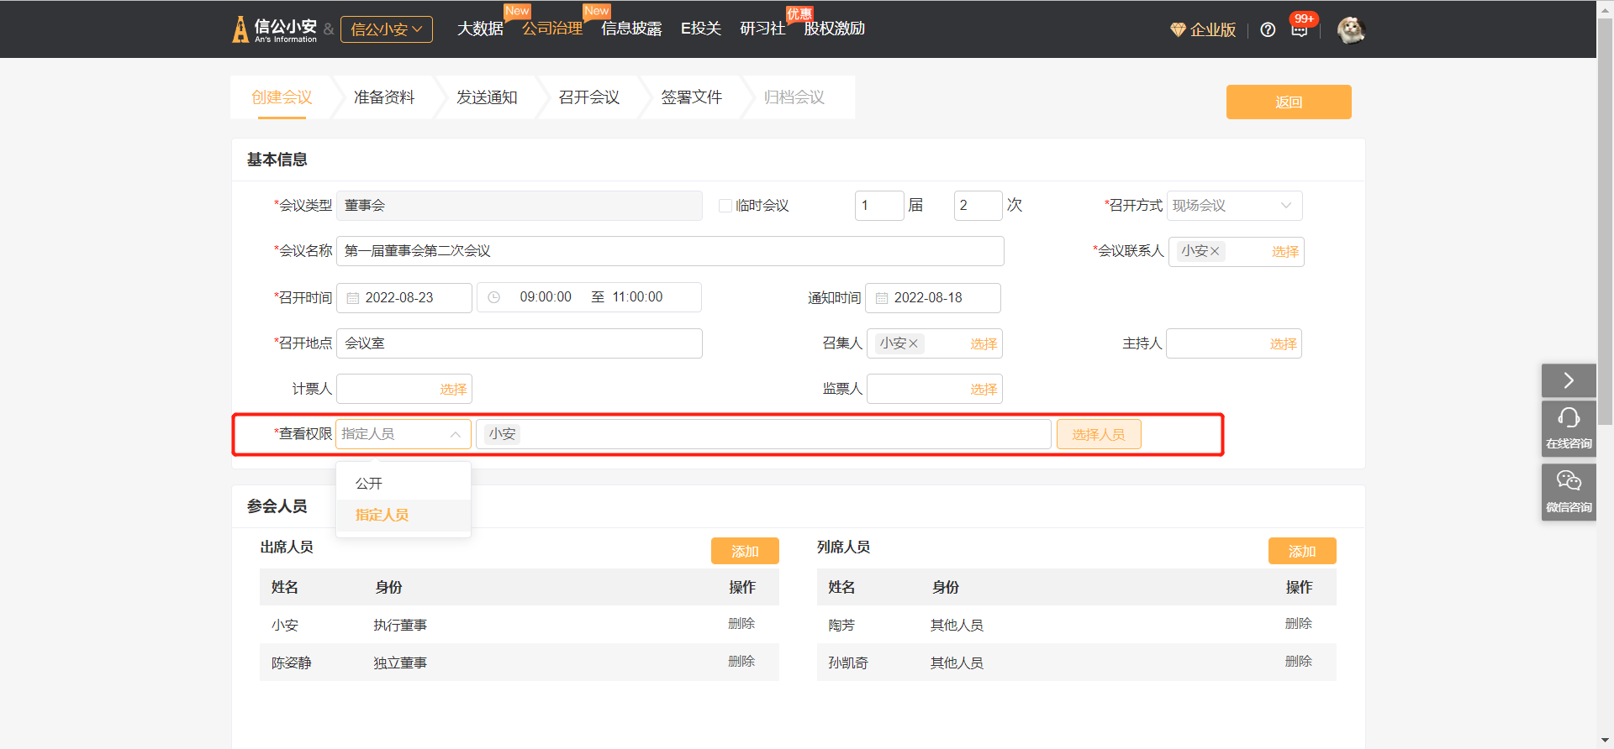The image size is (1614, 749).
Task: Enable the 临时会议 checkbox
Action: click(x=725, y=206)
